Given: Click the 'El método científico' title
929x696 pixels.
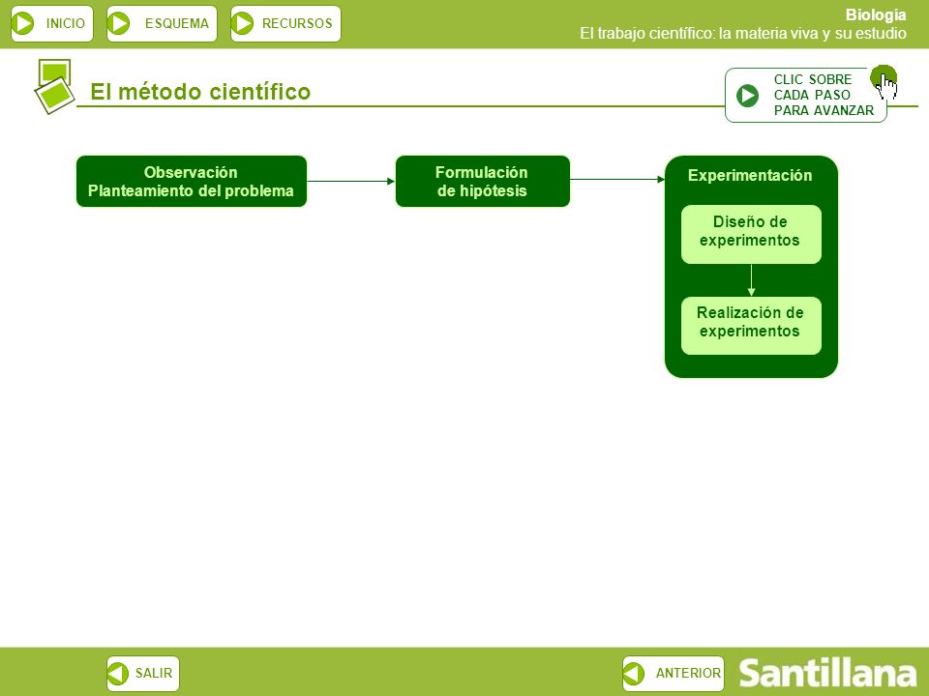Looking at the screenshot, I should [x=200, y=92].
